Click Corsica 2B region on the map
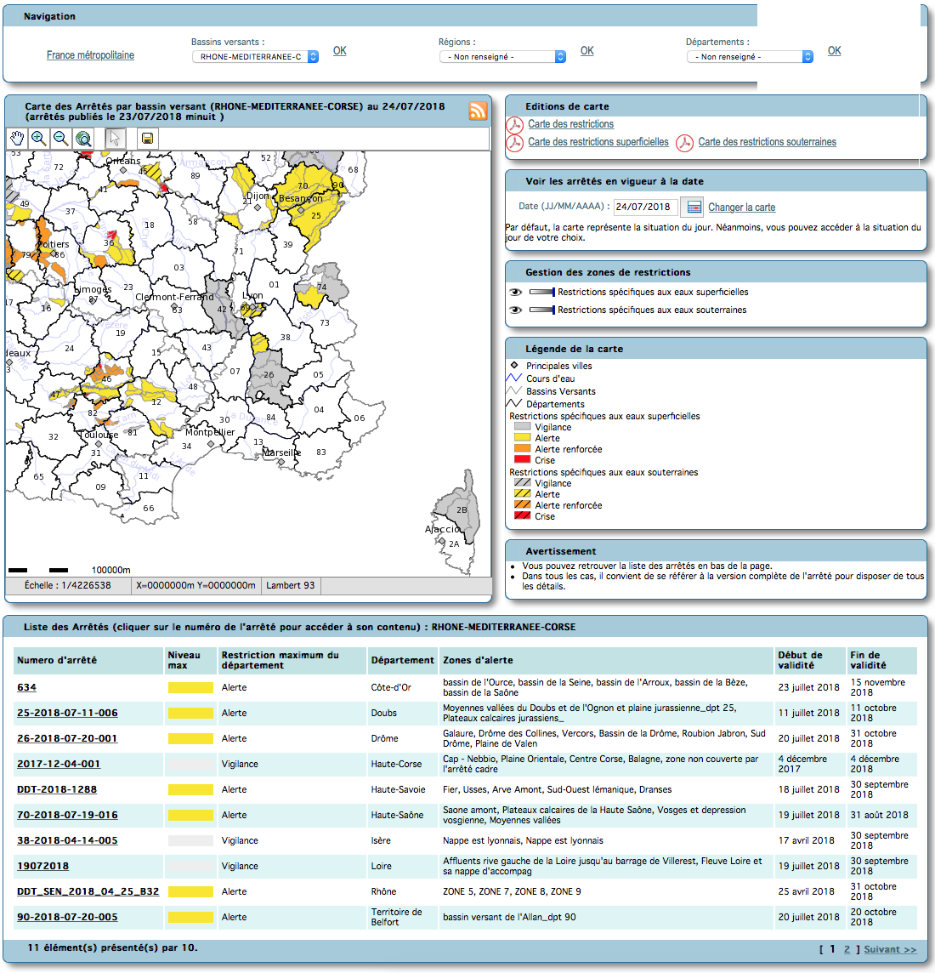This screenshot has width=935, height=973. pyautogui.click(x=462, y=509)
